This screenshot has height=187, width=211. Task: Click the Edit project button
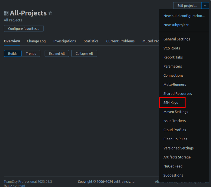[x=187, y=5]
